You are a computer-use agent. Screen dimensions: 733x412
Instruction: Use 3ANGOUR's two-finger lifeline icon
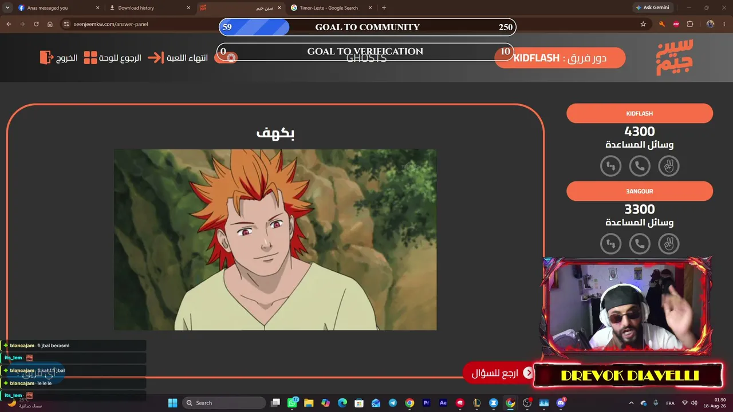pyautogui.click(x=668, y=244)
